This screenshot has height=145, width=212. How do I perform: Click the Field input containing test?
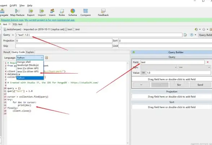(x=172, y=62)
